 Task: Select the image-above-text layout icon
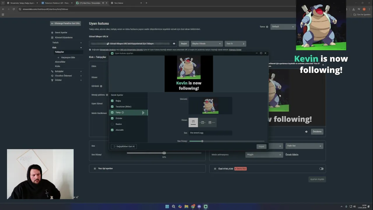[x=193, y=123]
